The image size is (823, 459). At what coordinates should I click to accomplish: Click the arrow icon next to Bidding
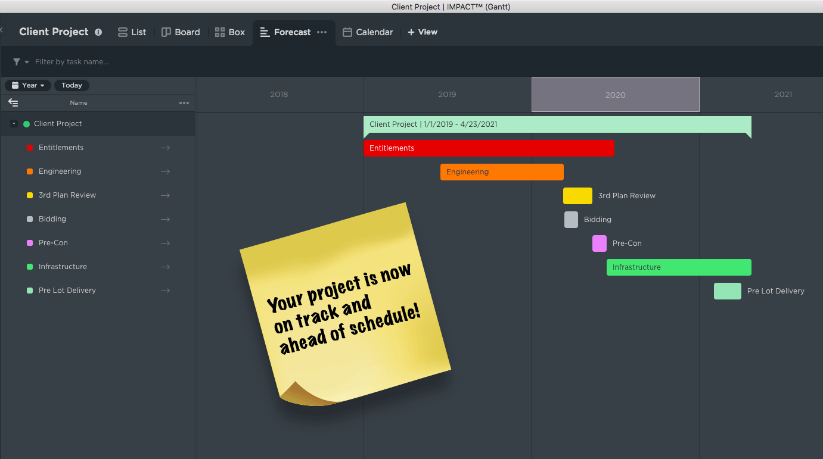coord(165,219)
